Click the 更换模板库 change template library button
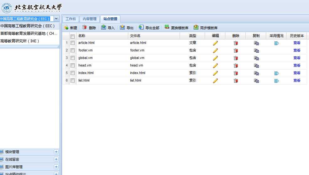The height and width of the screenshot is (175, 309). point(176,28)
